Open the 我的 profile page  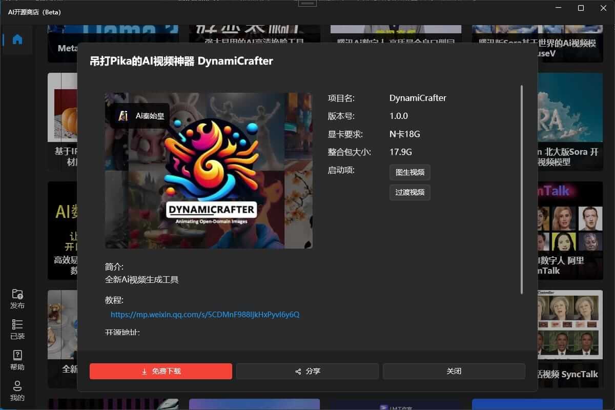click(17, 391)
